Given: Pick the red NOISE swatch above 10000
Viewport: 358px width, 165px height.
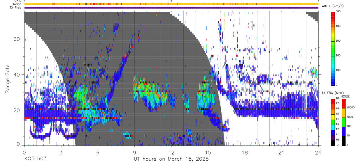Looking at the screenshot, I should point(343,103).
